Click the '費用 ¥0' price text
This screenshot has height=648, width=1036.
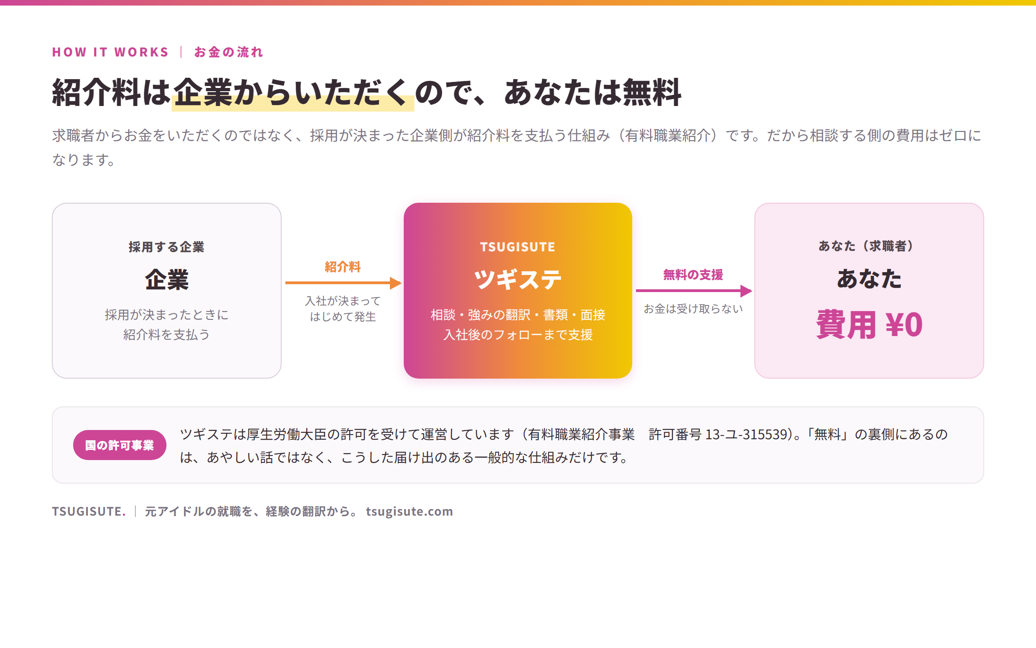click(x=869, y=324)
